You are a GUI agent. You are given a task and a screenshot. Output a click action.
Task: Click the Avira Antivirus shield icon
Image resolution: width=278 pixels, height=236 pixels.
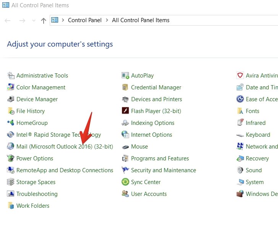240,76
